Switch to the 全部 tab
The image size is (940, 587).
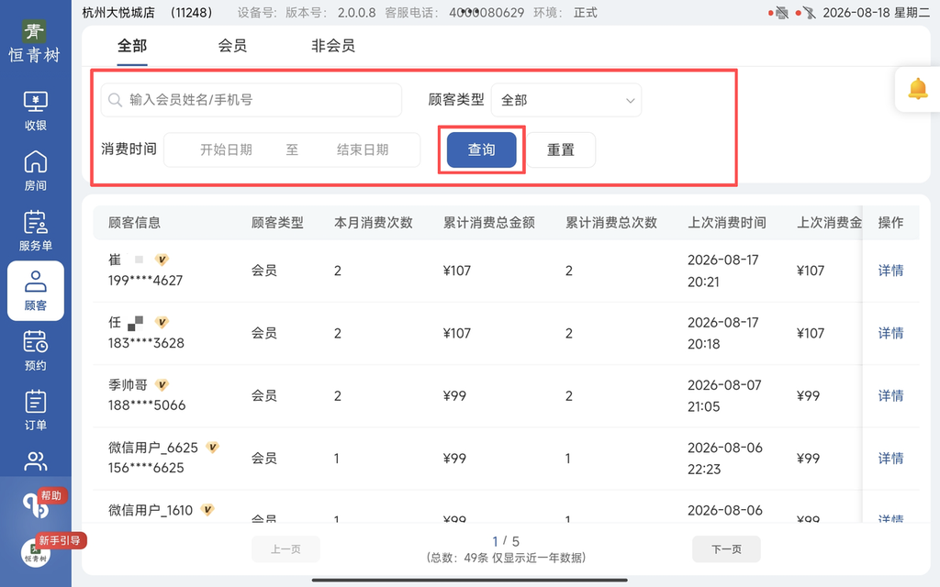[132, 46]
